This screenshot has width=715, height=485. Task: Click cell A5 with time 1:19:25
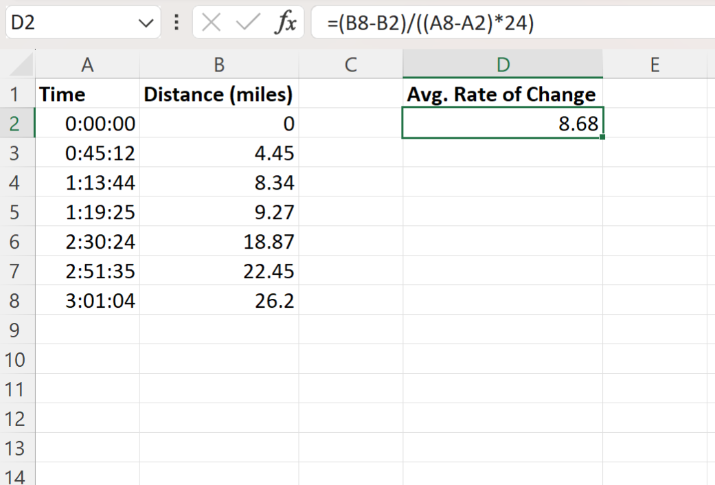tap(87, 212)
